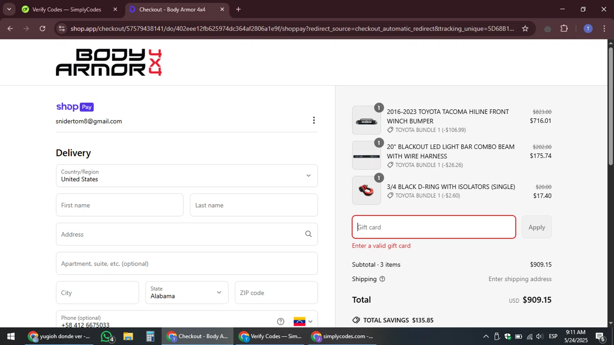Open a new browser tab
Screen dimensions: 614x345
click(x=238, y=9)
